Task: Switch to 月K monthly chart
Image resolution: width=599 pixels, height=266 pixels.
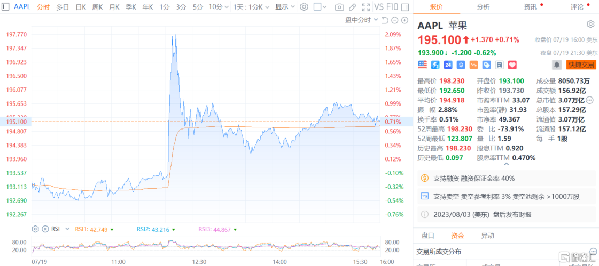Action: tap(114, 7)
